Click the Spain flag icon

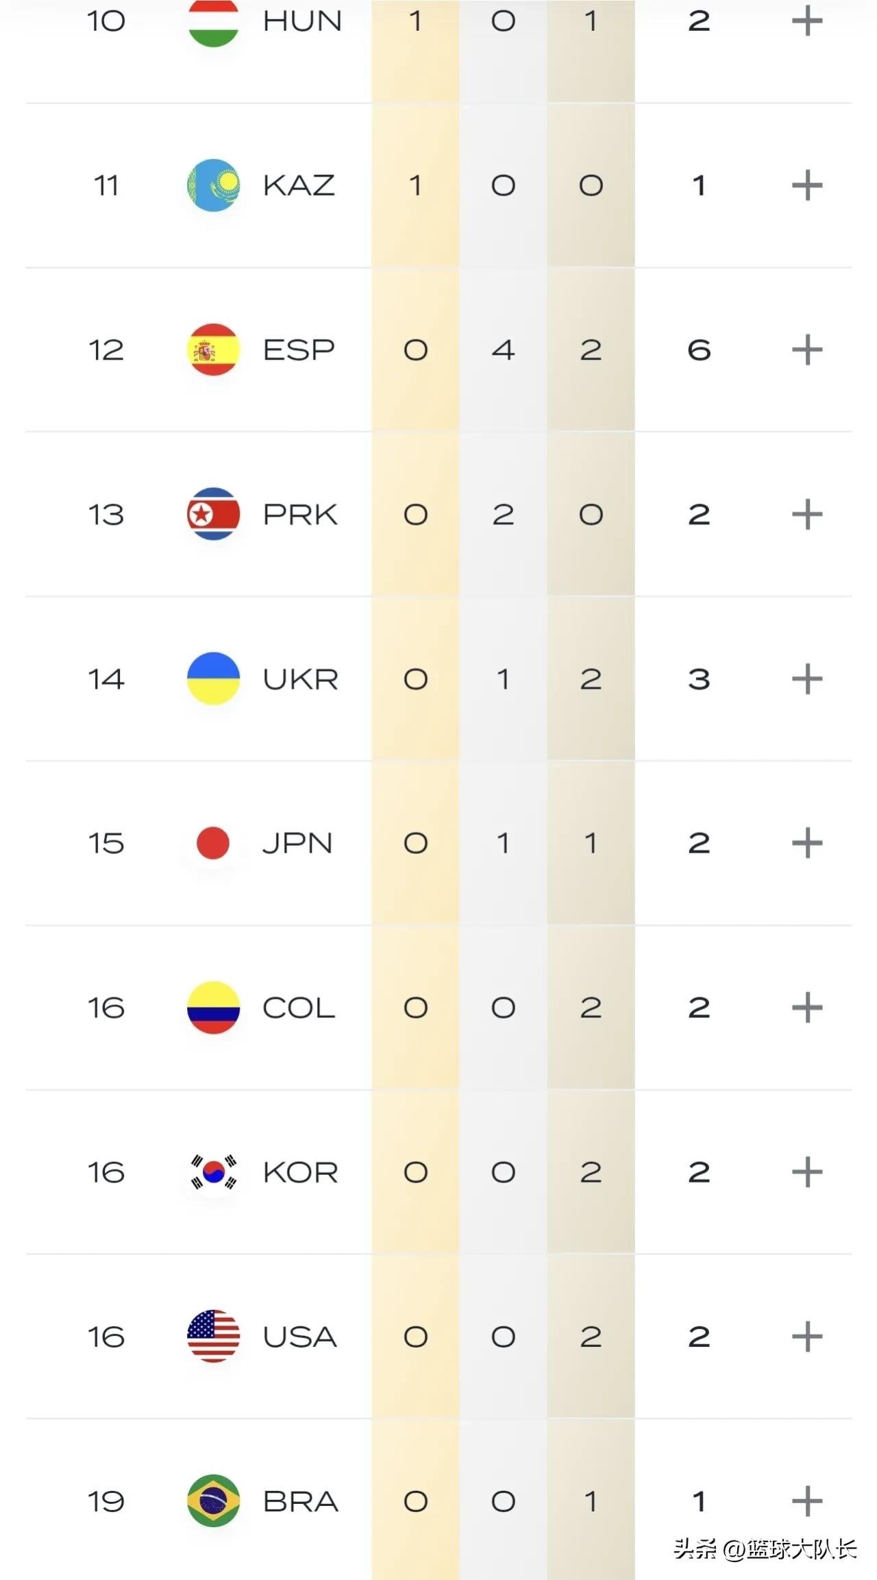213,350
